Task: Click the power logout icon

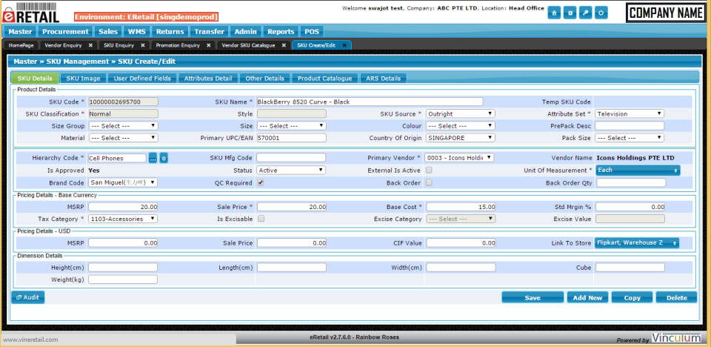Action: pyautogui.click(x=601, y=13)
